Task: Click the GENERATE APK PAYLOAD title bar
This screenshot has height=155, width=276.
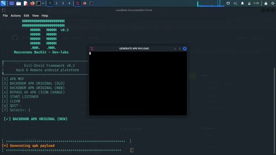Action: 134,49
